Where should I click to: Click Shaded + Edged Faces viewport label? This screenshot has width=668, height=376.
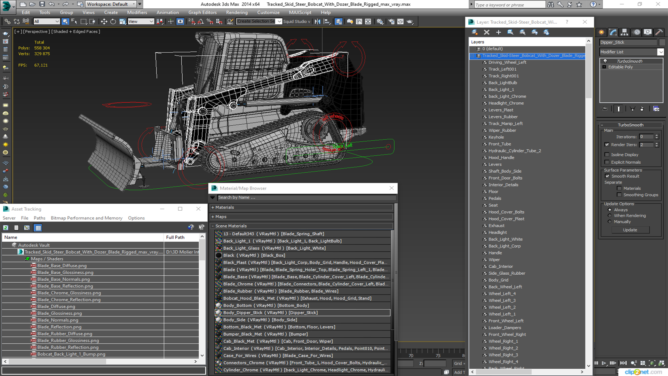[x=76, y=32]
